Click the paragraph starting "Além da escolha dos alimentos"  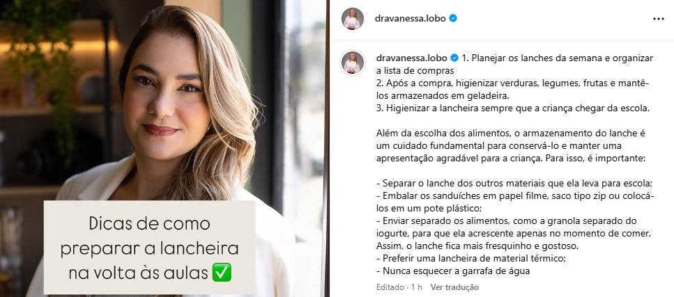click(511, 146)
